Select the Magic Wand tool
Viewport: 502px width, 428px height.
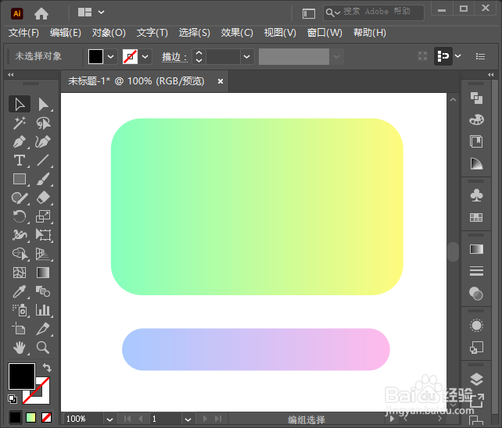point(20,123)
